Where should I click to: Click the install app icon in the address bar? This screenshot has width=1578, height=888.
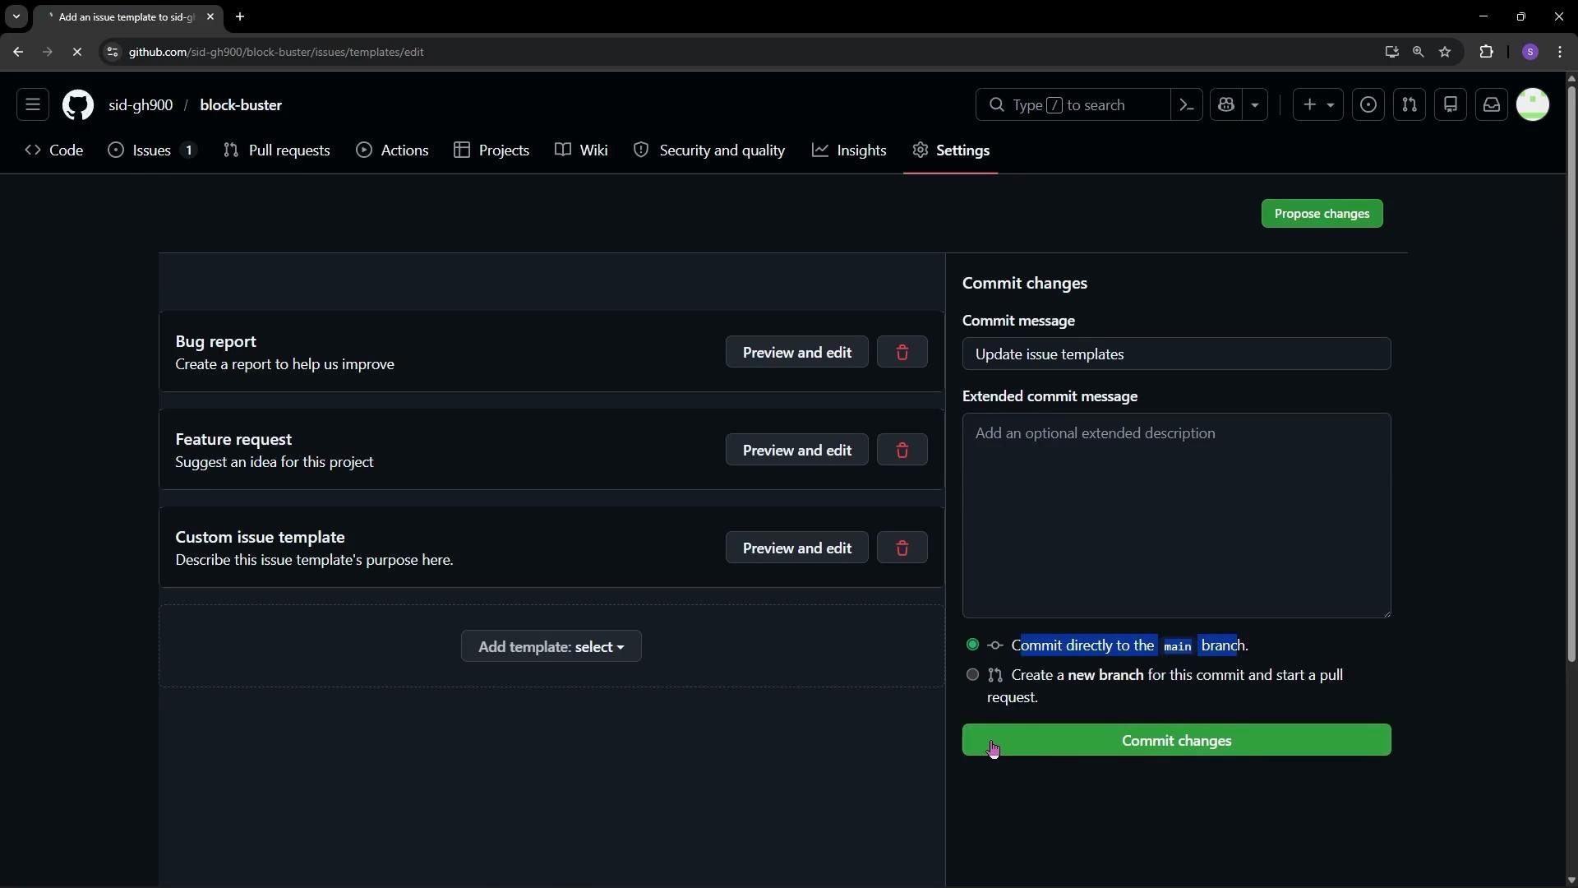point(1391,52)
